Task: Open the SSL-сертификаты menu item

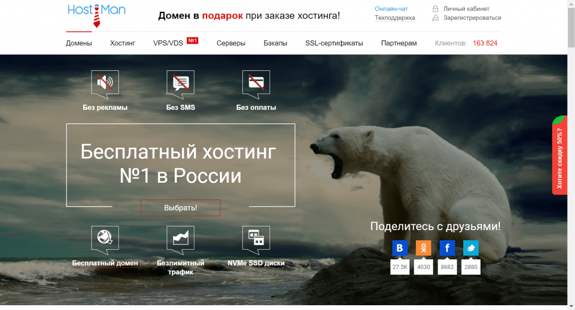Action: [x=334, y=43]
